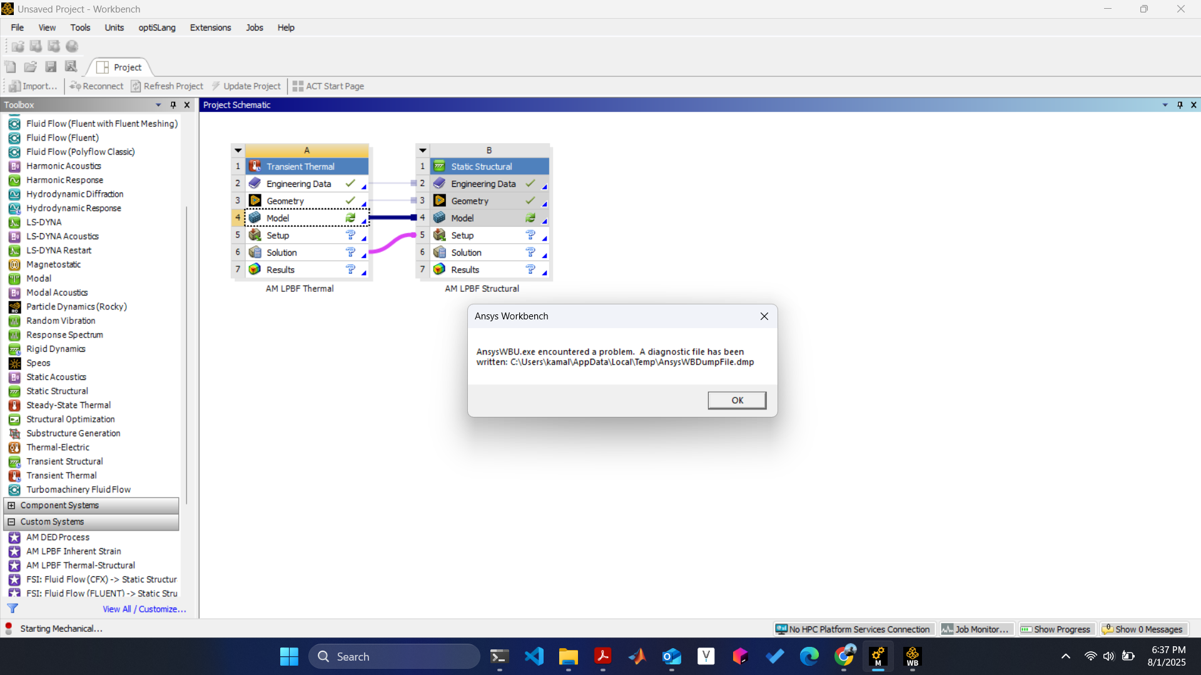The width and height of the screenshot is (1201, 675).
Task: Select Rigid Dynamics in Toolbox
Action: (56, 349)
